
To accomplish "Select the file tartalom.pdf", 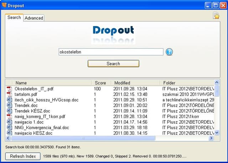I will pyautogui.click(x=26, y=94).
